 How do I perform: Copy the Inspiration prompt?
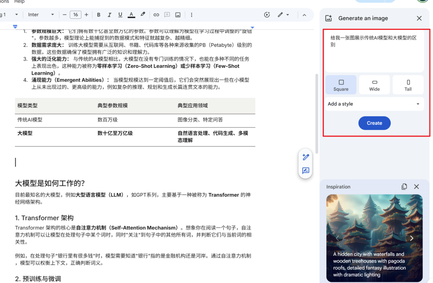404,187
